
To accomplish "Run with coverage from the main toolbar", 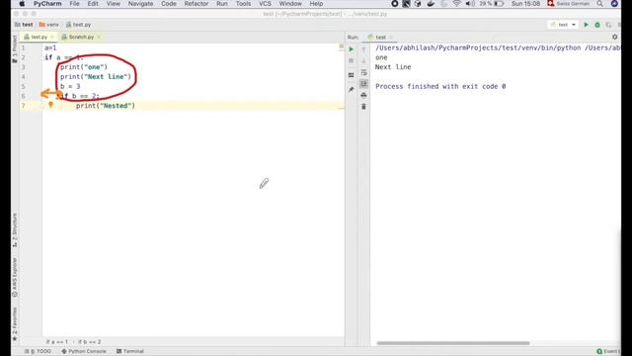I will (608, 25).
